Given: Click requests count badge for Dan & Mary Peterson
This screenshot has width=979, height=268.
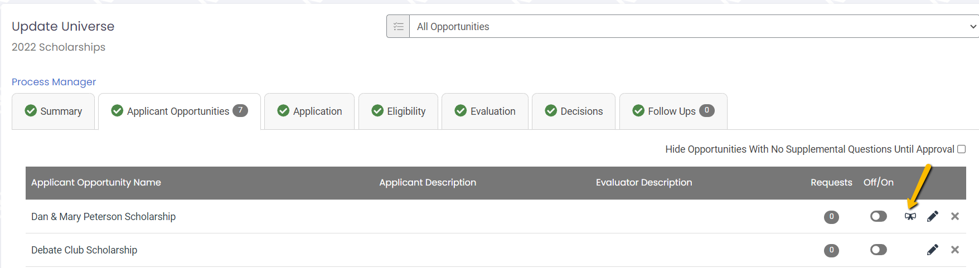Looking at the screenshot, I should tap(831, 217).
